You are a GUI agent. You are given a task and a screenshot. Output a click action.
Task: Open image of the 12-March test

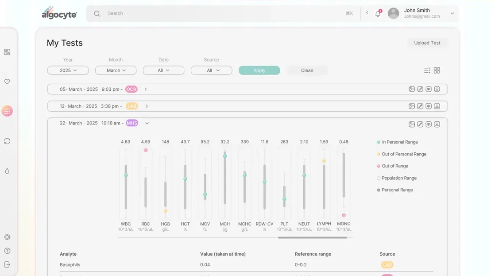pos(412,106)
